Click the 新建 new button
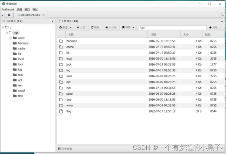Image resolution: width=226 pixels, height=154 pixels. coord(64,27)
